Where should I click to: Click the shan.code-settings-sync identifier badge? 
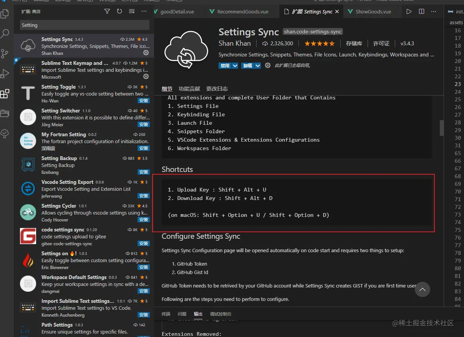[313, 32]
